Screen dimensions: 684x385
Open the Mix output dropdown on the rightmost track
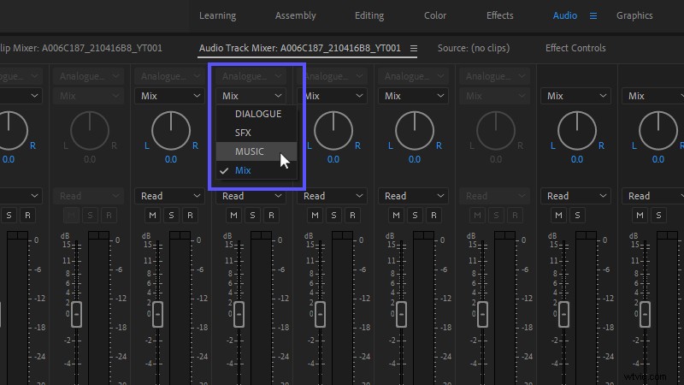[653, 96]
